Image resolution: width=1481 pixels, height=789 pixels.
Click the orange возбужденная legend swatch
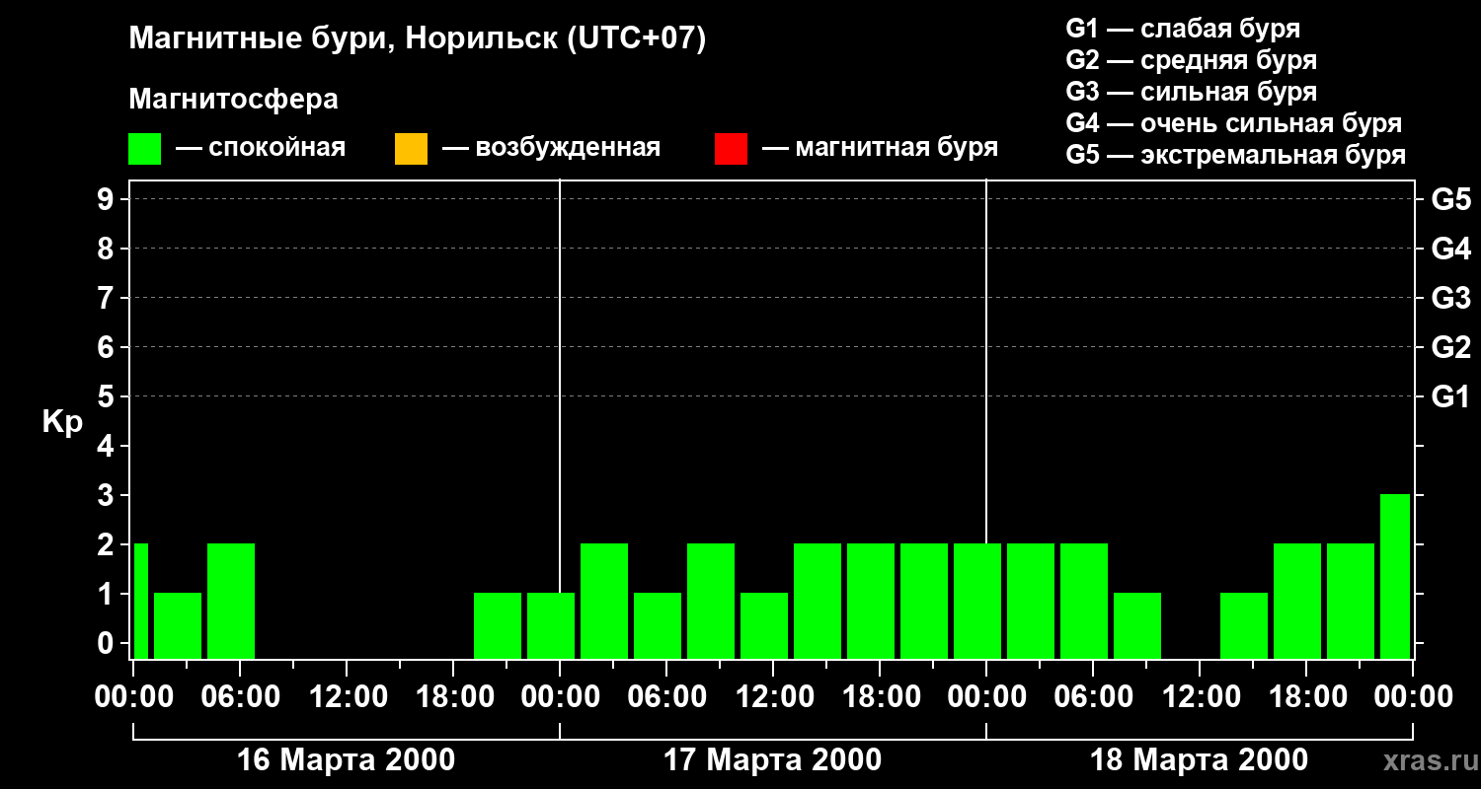(x=411, y=149)
